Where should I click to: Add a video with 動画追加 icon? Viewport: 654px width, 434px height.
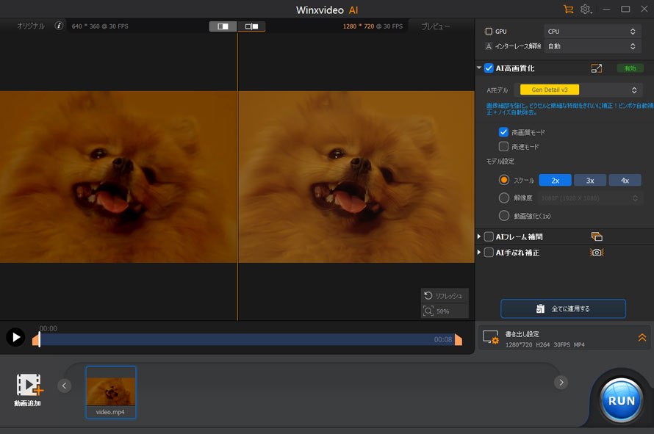(29, 386)
